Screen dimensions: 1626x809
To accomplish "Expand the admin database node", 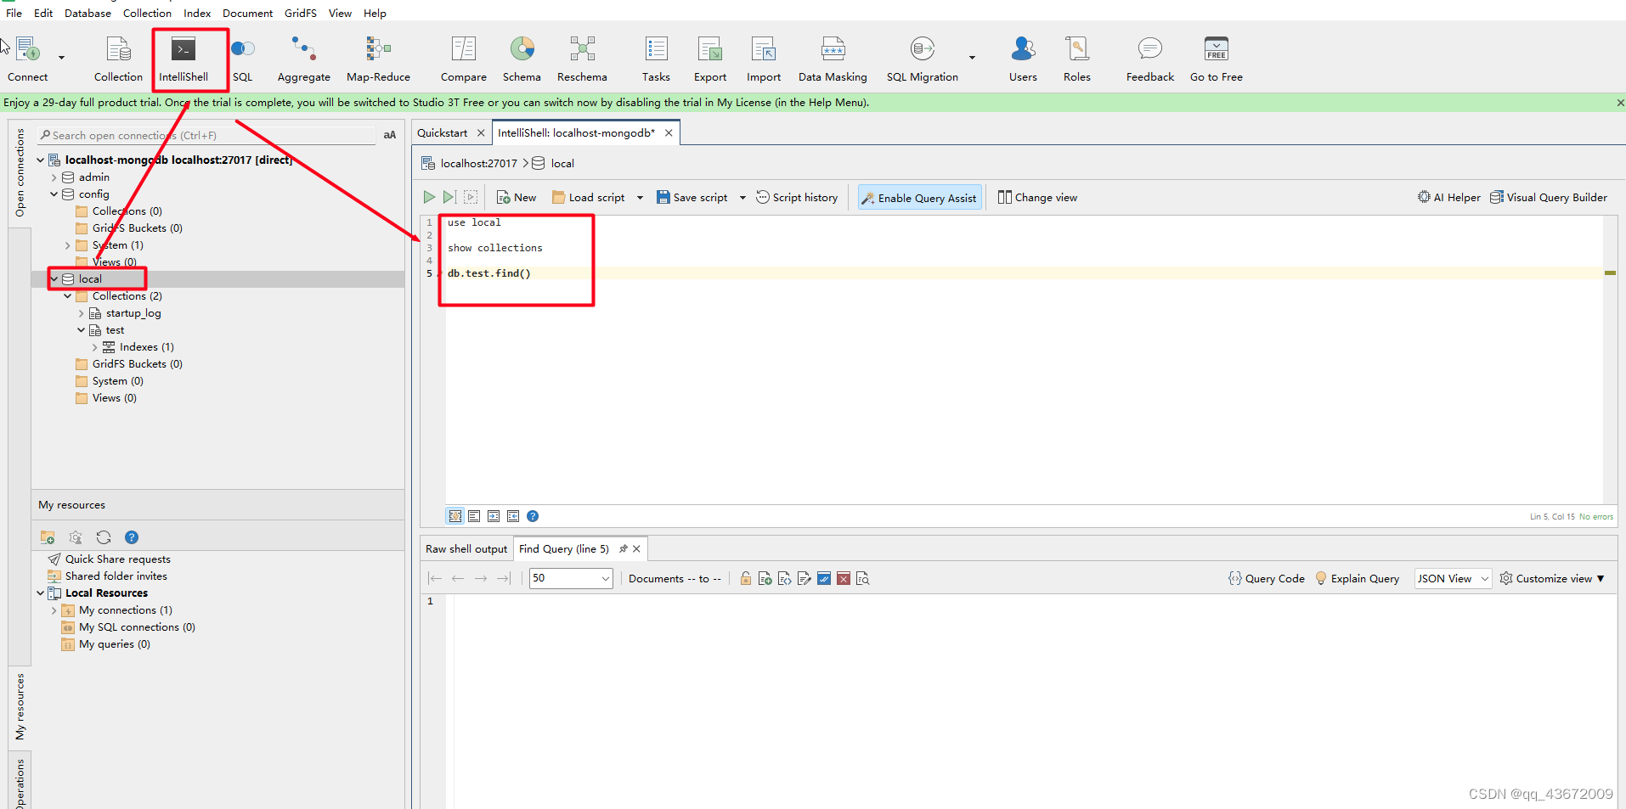I will [54, 177].
